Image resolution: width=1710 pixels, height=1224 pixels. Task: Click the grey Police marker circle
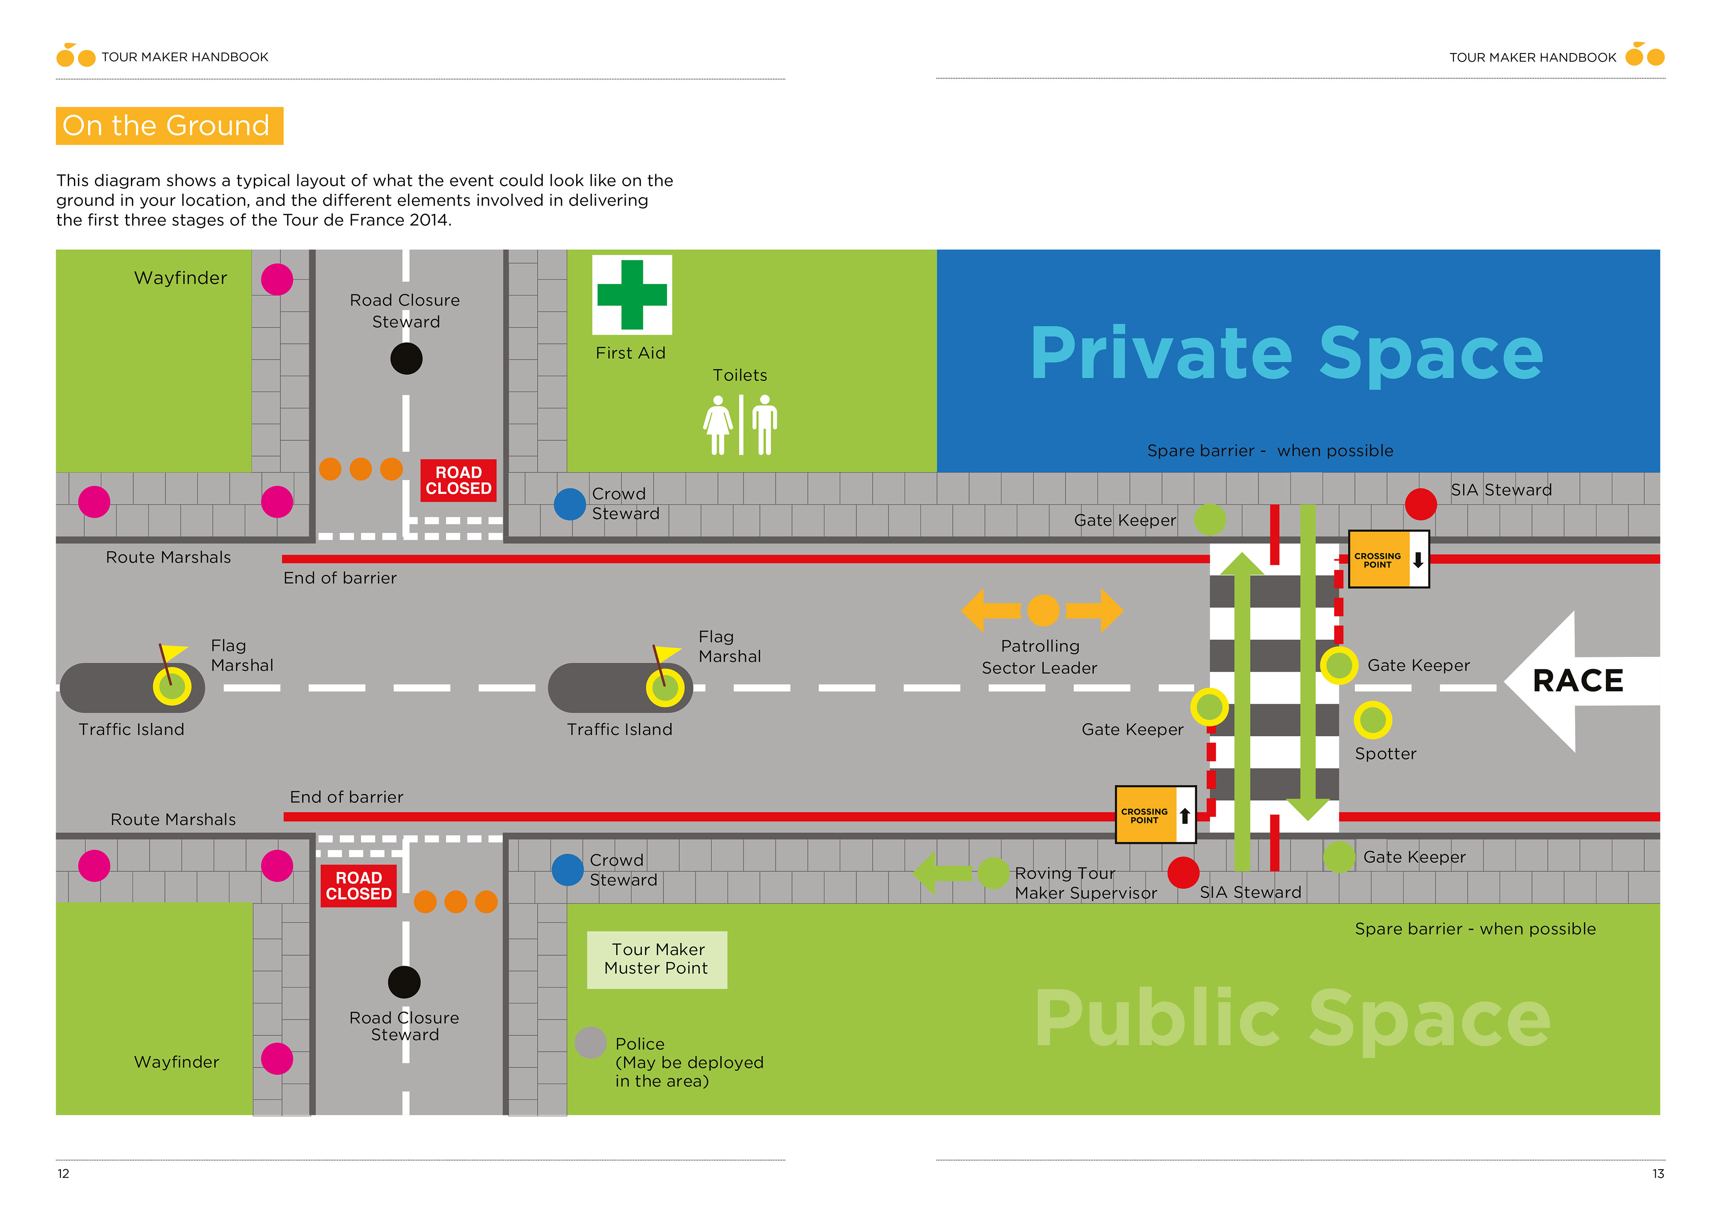[590, 1042]
